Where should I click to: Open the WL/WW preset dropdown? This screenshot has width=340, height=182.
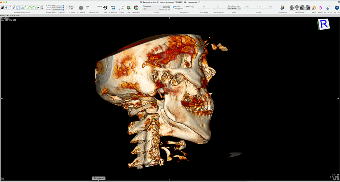(58, 6)
